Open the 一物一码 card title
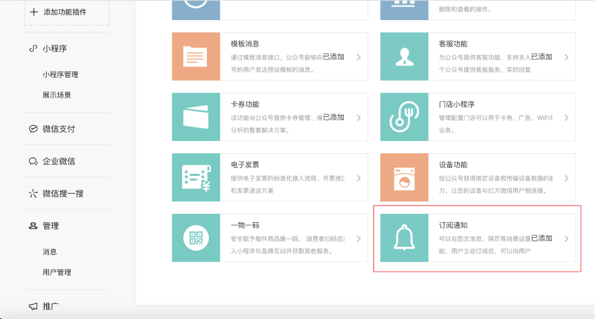595x319 pixels. click(x=245, y=225)
